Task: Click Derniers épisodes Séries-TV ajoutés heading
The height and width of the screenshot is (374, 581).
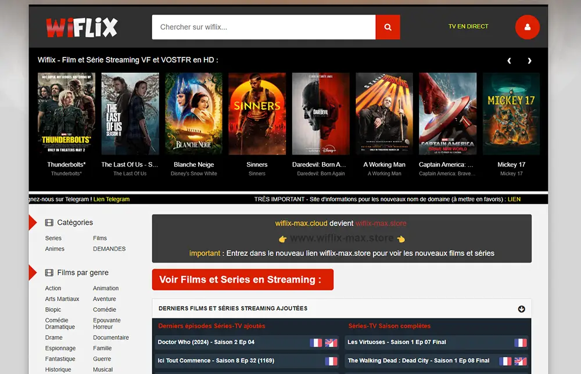Action: point(211,326)
